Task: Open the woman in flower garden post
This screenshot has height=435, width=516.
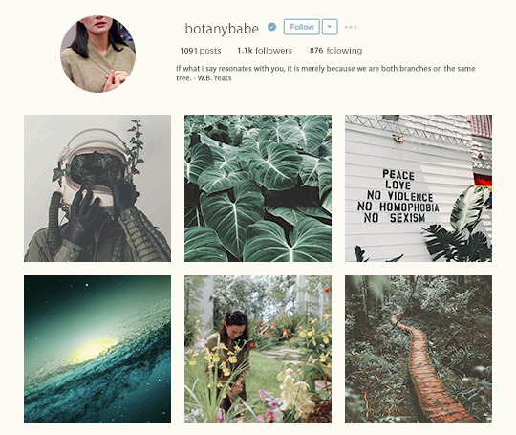Action: coord(258,349)
